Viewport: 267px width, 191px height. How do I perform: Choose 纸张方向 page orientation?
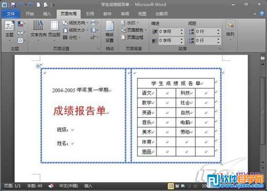(x=76, y=23)
